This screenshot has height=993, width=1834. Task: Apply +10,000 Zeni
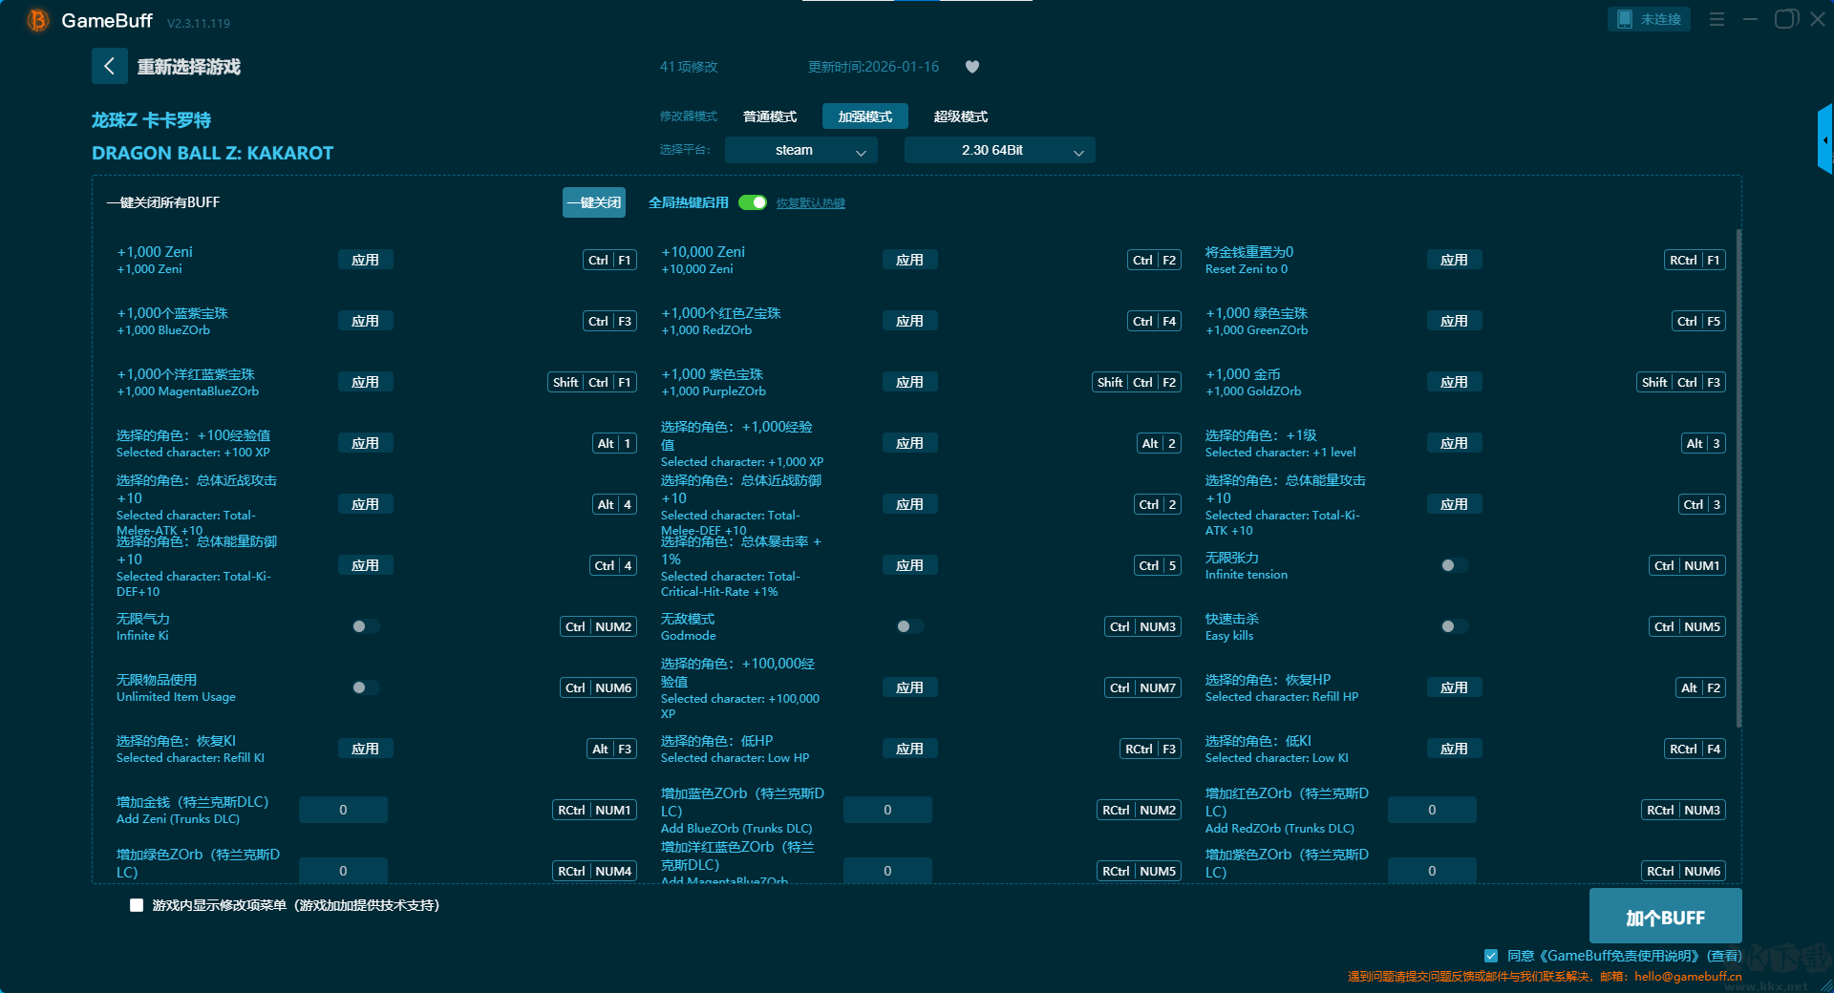pos(909,260)
